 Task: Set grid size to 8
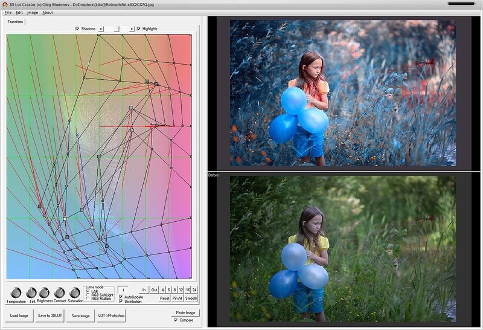pos(174,290)
